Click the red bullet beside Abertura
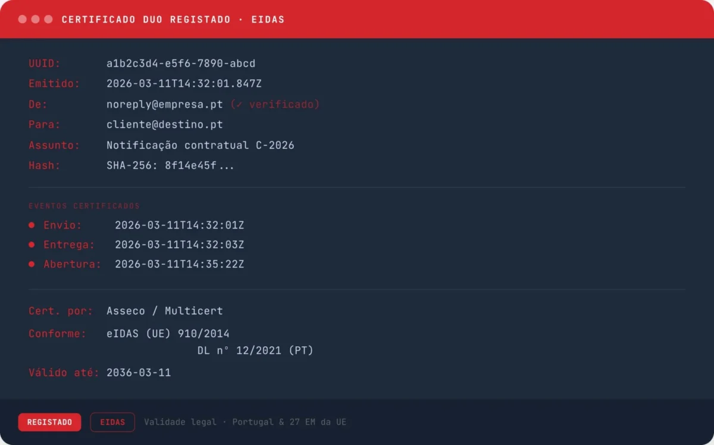714x445 pixels. (x=32, y=264)
